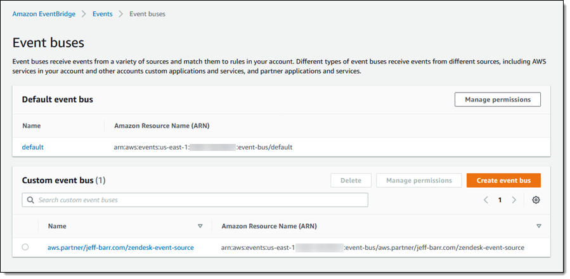
Task: Open the table preferences gear icon
Action: point(536,200)
